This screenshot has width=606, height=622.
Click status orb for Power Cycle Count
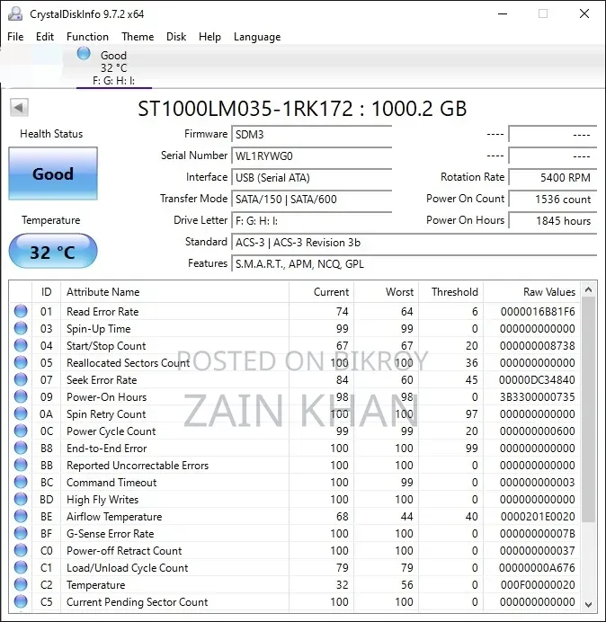(21, 431)
